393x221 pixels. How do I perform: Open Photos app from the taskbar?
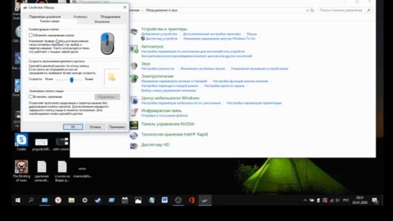point(138,200)
